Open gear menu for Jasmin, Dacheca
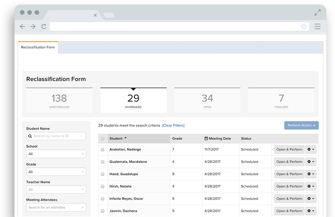The height and width of the screenshot is (217, 335). (311, 211)
